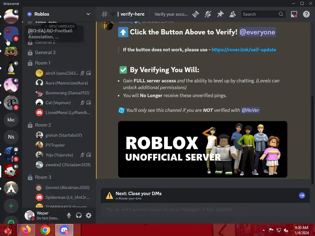Click user alroX (sans2343...) in Room 1
315x236 pixels.
(63, 73)
